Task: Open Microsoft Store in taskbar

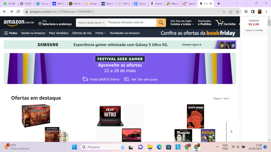Action: pyautogui.click(x=169, y=147)
